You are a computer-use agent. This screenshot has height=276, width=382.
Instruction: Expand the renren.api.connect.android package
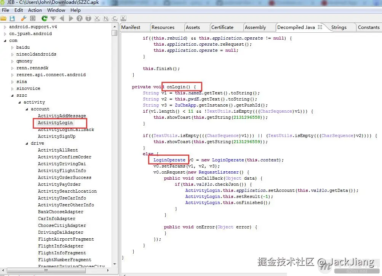pyautogui.click(x=12, y=75)
